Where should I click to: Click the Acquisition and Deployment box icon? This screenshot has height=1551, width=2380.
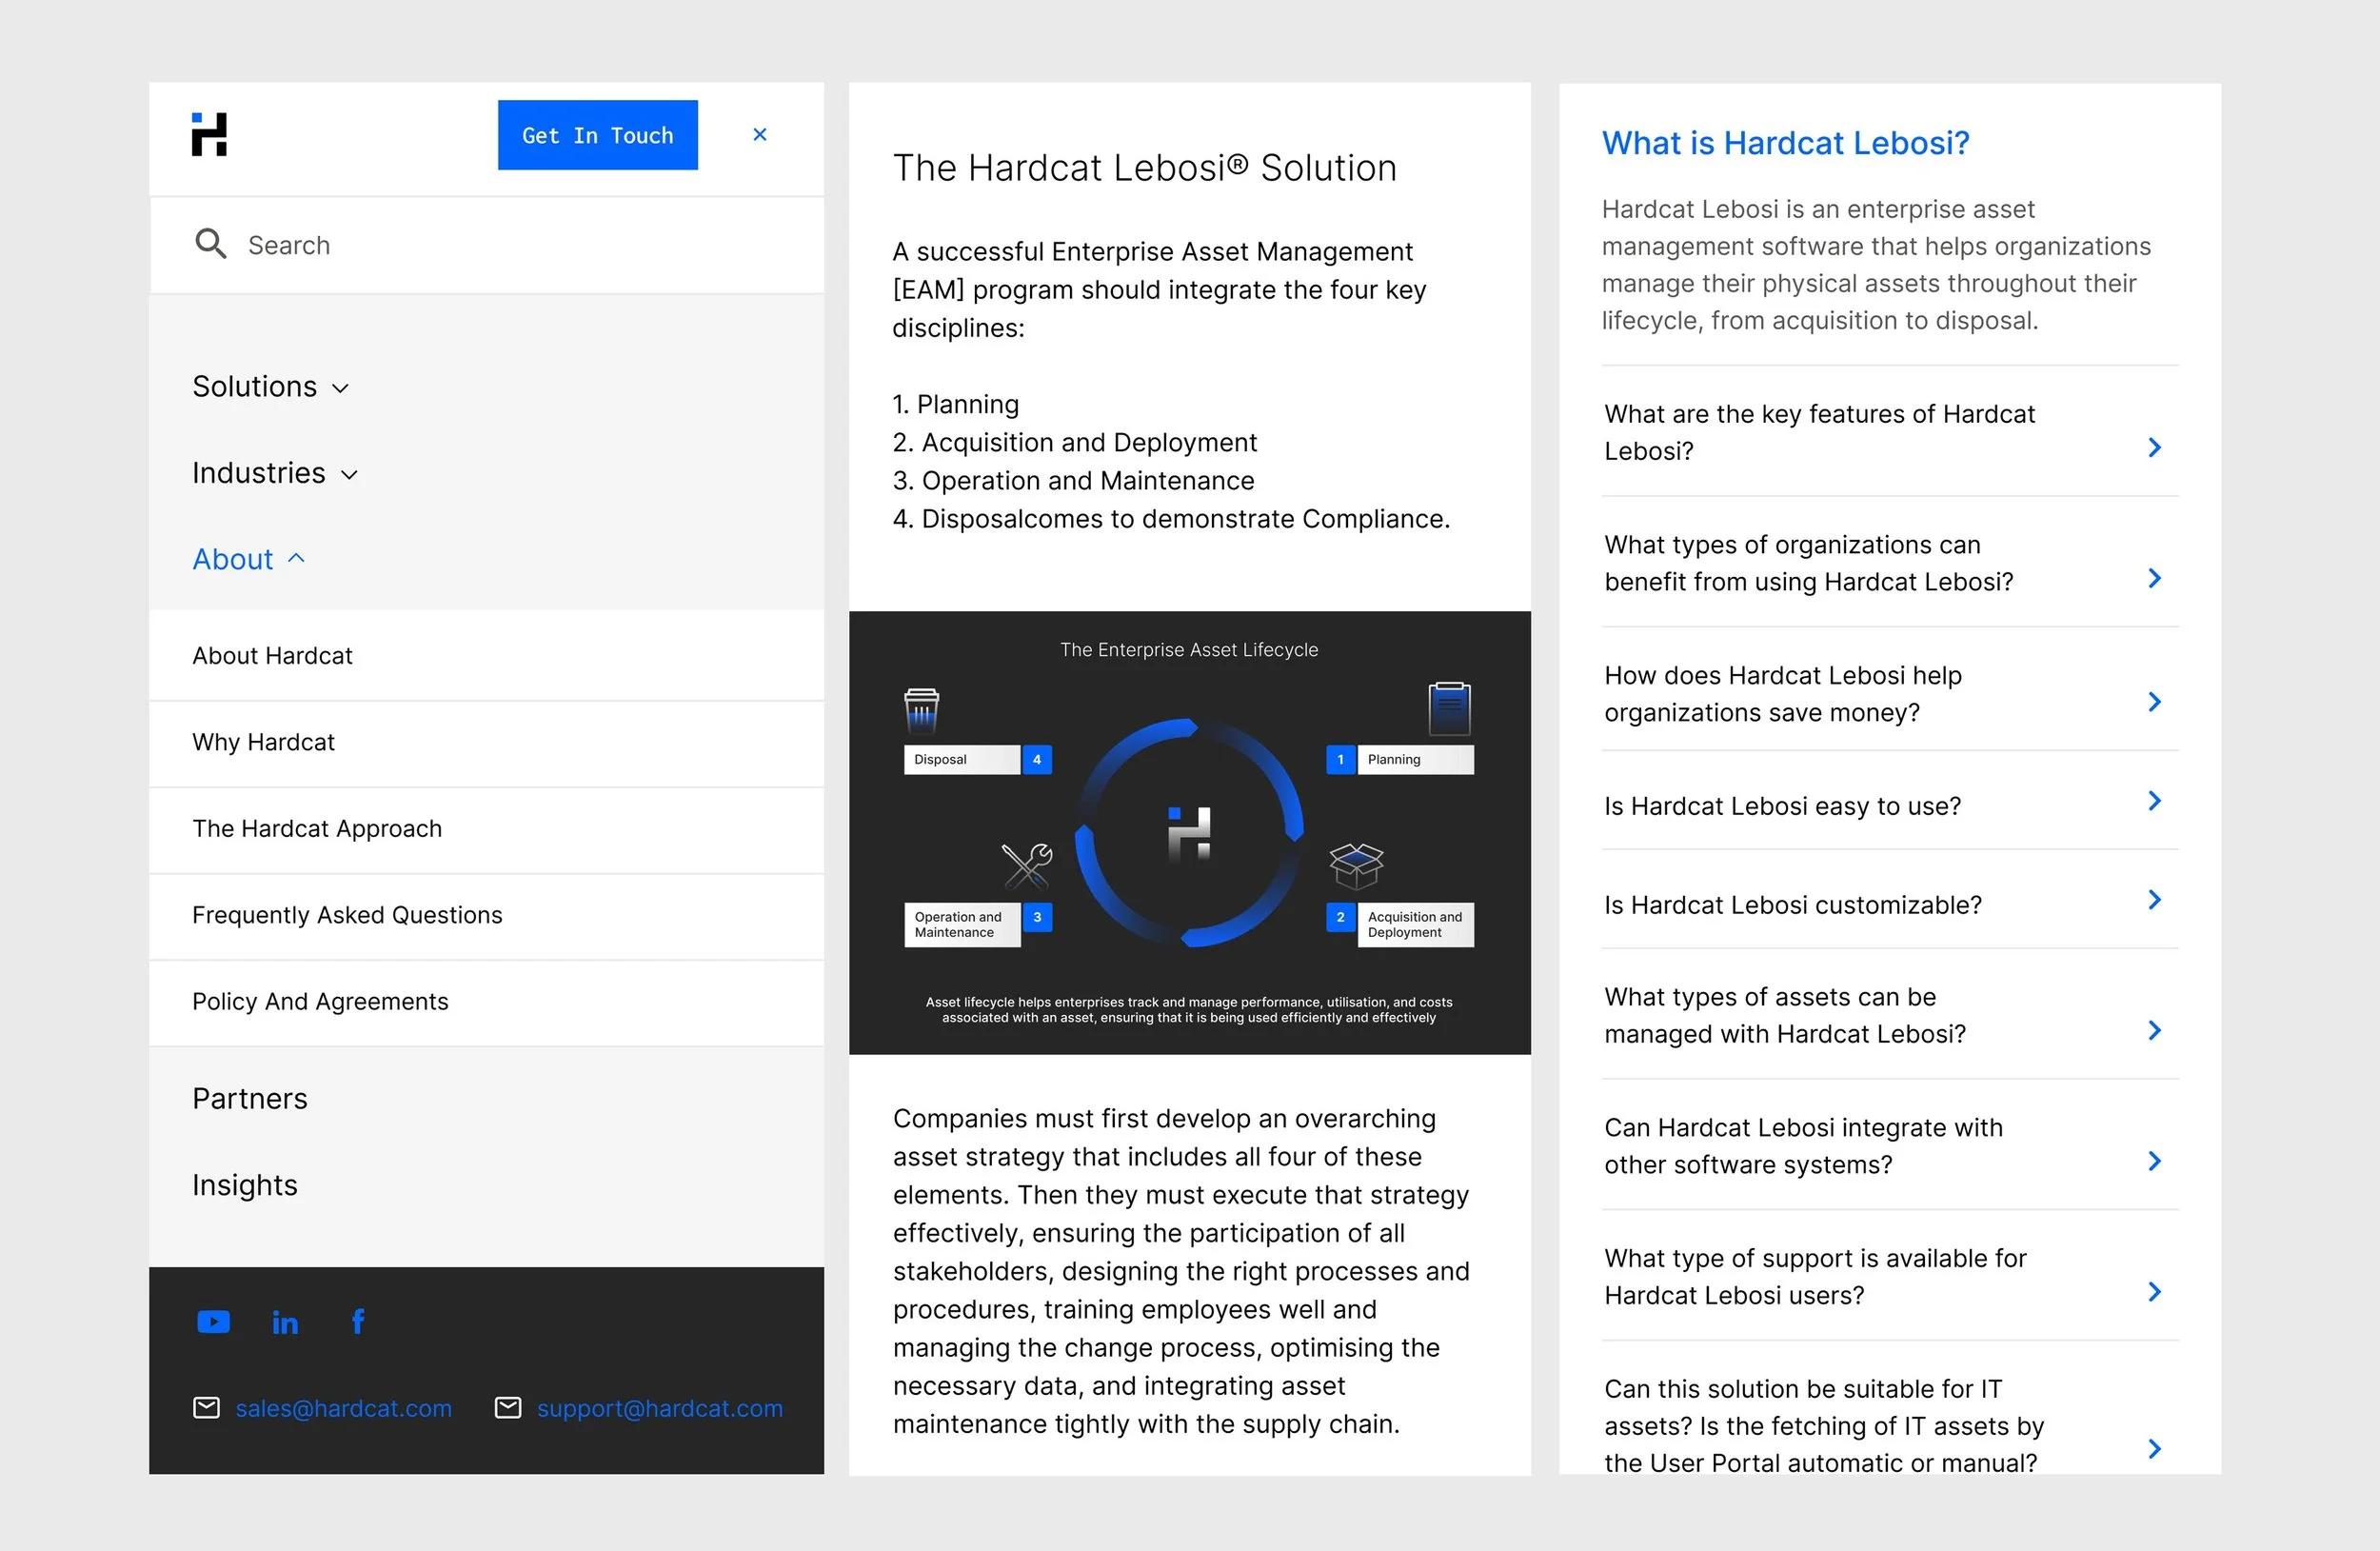[1356, 866]
